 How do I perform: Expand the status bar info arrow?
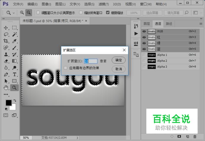[x=77, y=138]
